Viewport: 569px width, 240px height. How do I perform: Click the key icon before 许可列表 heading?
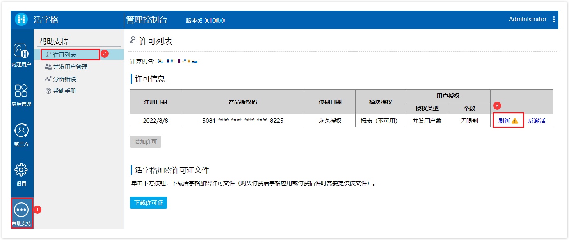(x=132, y=41)
